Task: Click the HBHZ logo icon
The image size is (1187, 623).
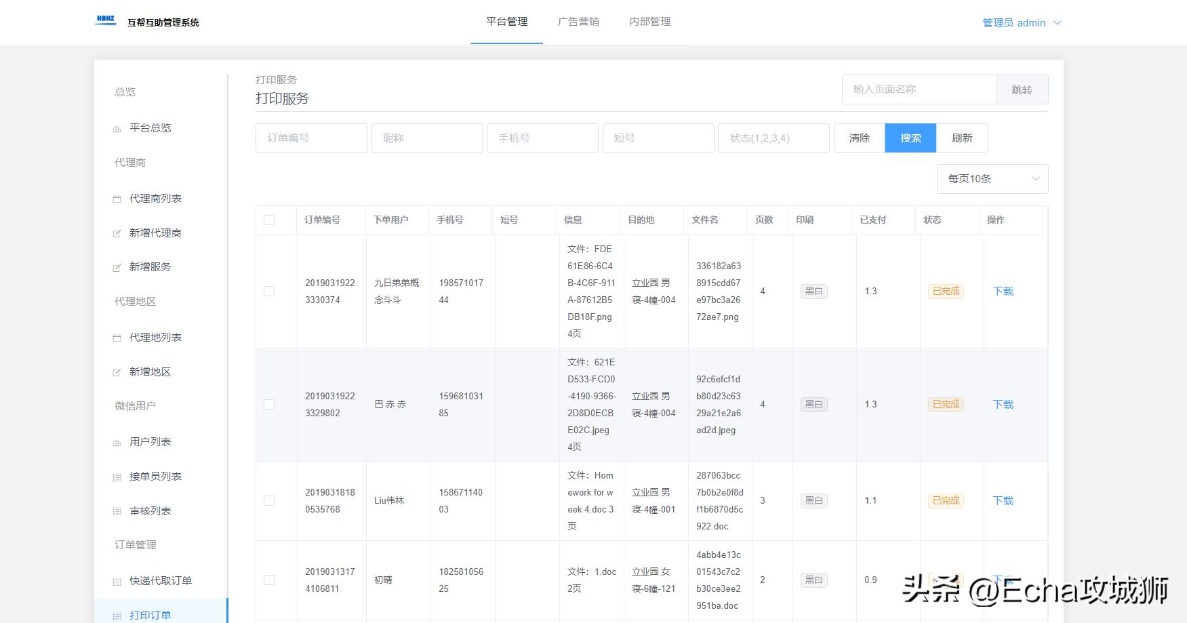Action: pyautogui.click(x=105, y=20)
